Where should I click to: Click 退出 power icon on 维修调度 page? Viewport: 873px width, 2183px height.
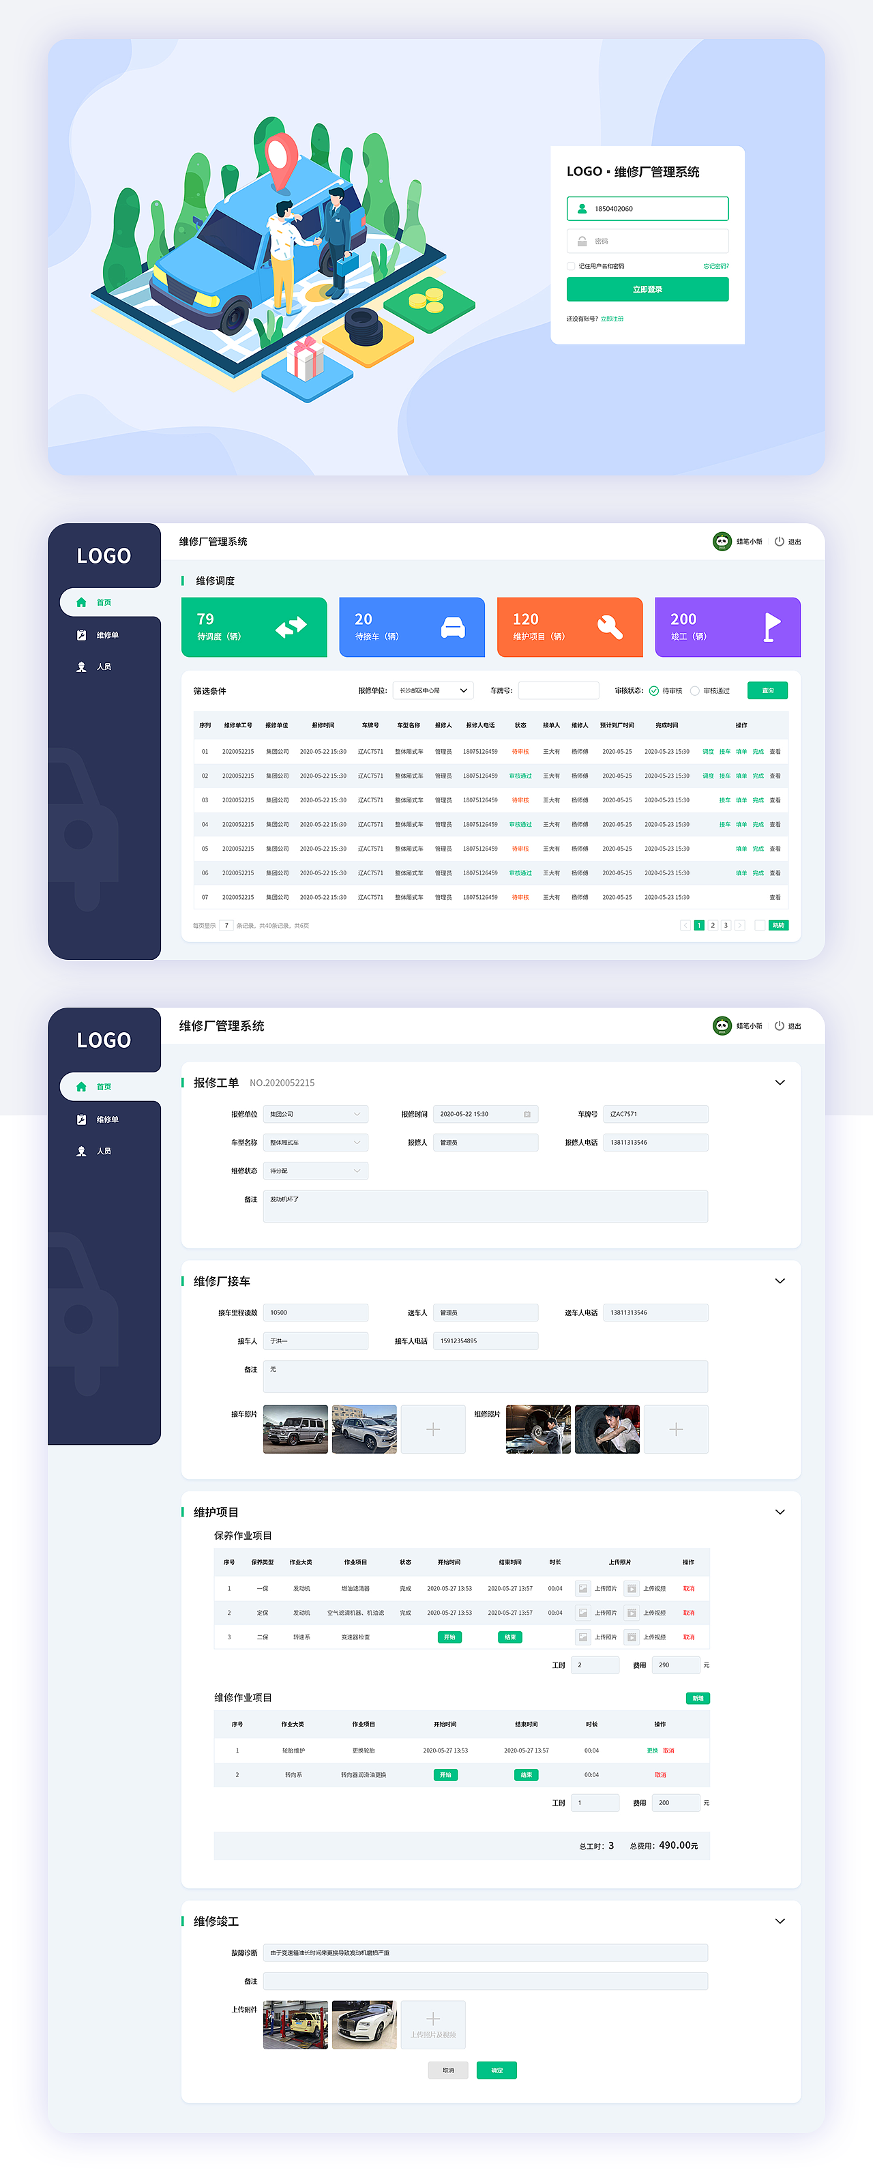(779, 541)
